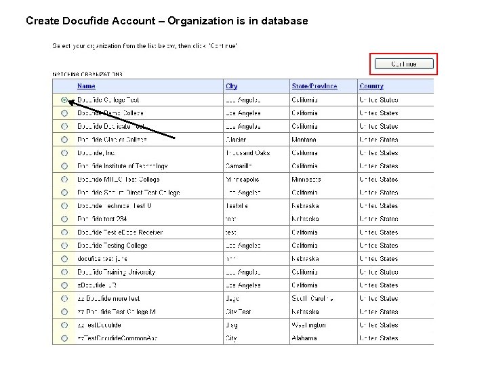Screen dimensions: 488x366
Task: Click the Docufide Testing College name text
Action: point(113,245)
